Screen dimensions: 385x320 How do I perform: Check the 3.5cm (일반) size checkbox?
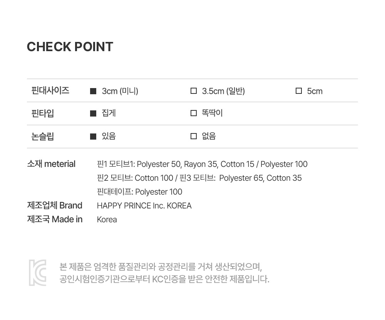[x=194, y=91]
